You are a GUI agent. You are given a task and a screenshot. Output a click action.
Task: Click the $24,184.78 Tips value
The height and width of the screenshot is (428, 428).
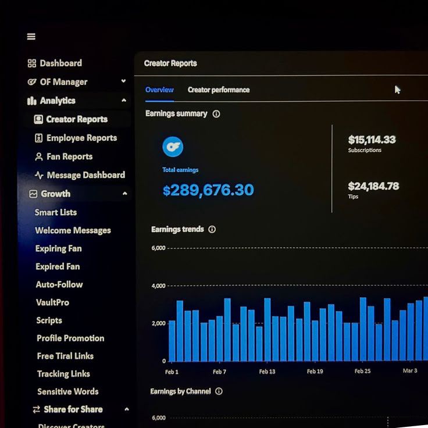pos(373,186)
